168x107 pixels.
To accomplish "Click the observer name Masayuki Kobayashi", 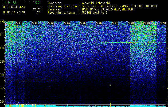I will click(x=96, y=3).
